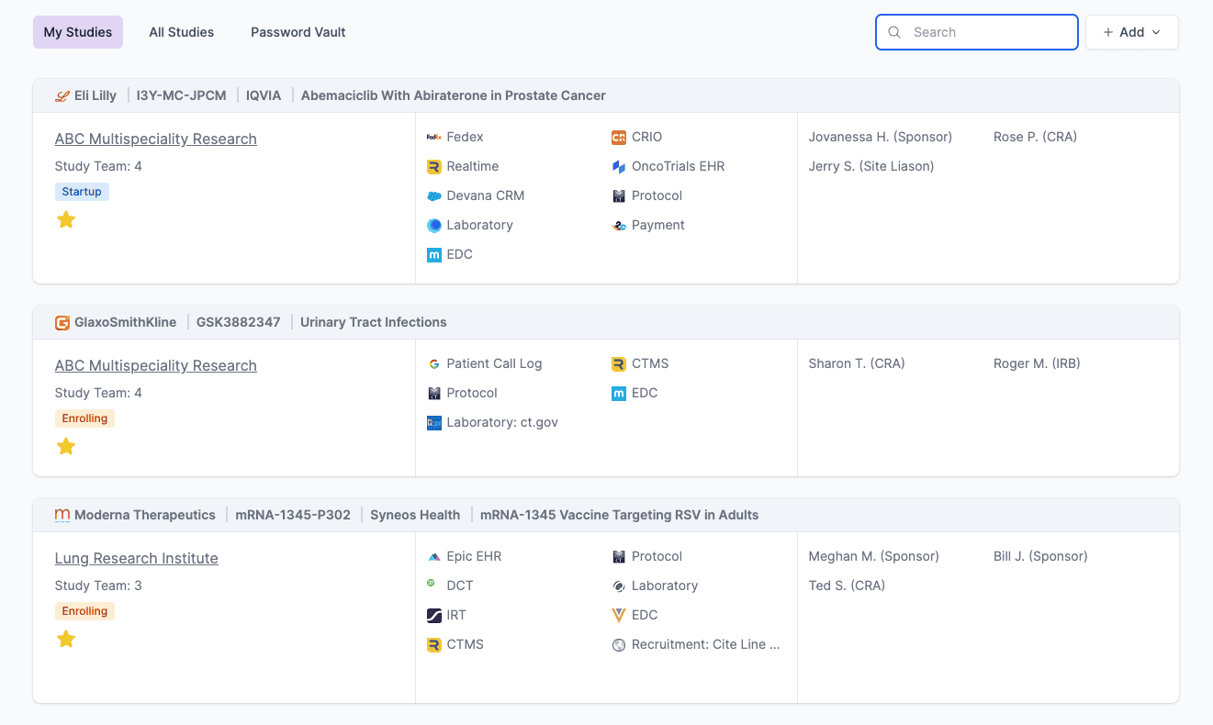The width and height of the screenshot is (1213, 725).
Task: Click the CRIO icon in Eli Lilly study
Action: click(619, 137)
